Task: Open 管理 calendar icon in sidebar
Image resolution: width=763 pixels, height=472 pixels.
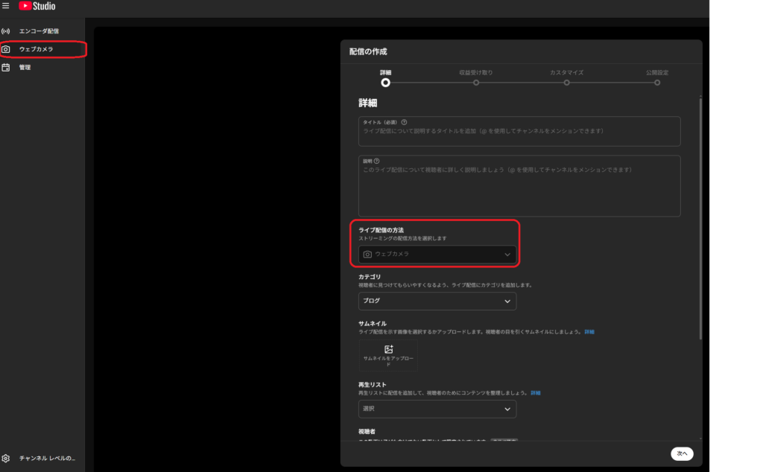Action: [6, 67]
